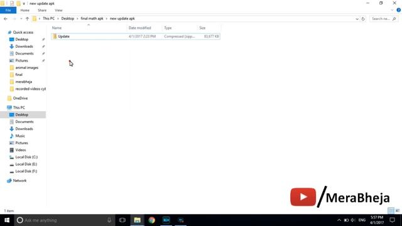Open pinned Desktop under Quick access
The width and height of the screenshot is (402, 226).
coord(22,40)
